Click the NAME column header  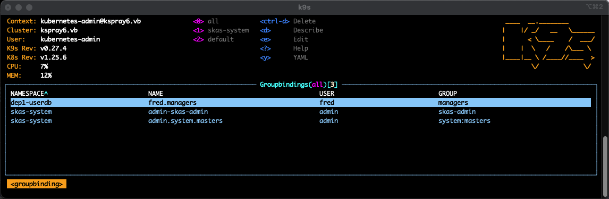tap(155, 94)
